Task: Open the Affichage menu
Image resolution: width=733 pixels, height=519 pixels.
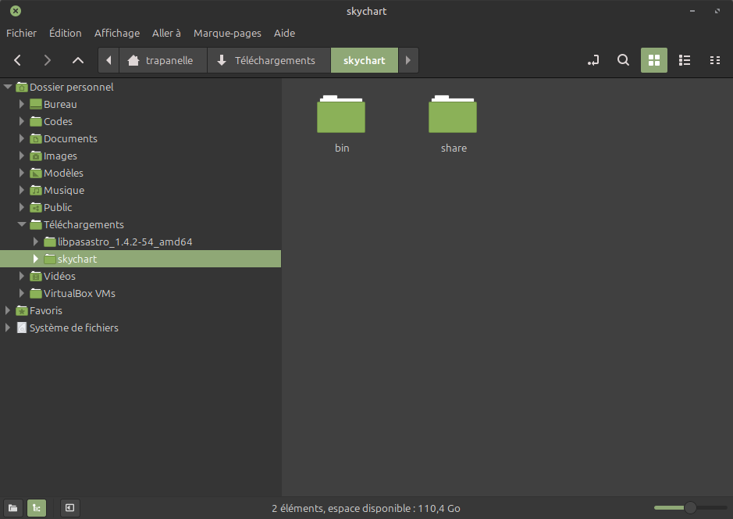Action: coord(116,33)
